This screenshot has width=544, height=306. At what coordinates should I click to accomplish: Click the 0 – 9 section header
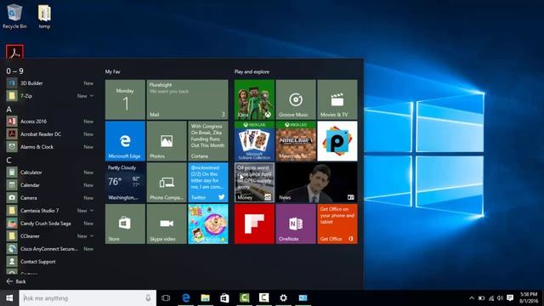coord(15,71)
